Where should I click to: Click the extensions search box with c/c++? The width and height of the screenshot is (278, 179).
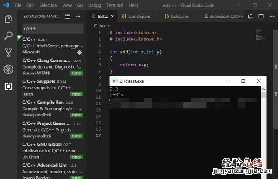click(x=53, y=29)
